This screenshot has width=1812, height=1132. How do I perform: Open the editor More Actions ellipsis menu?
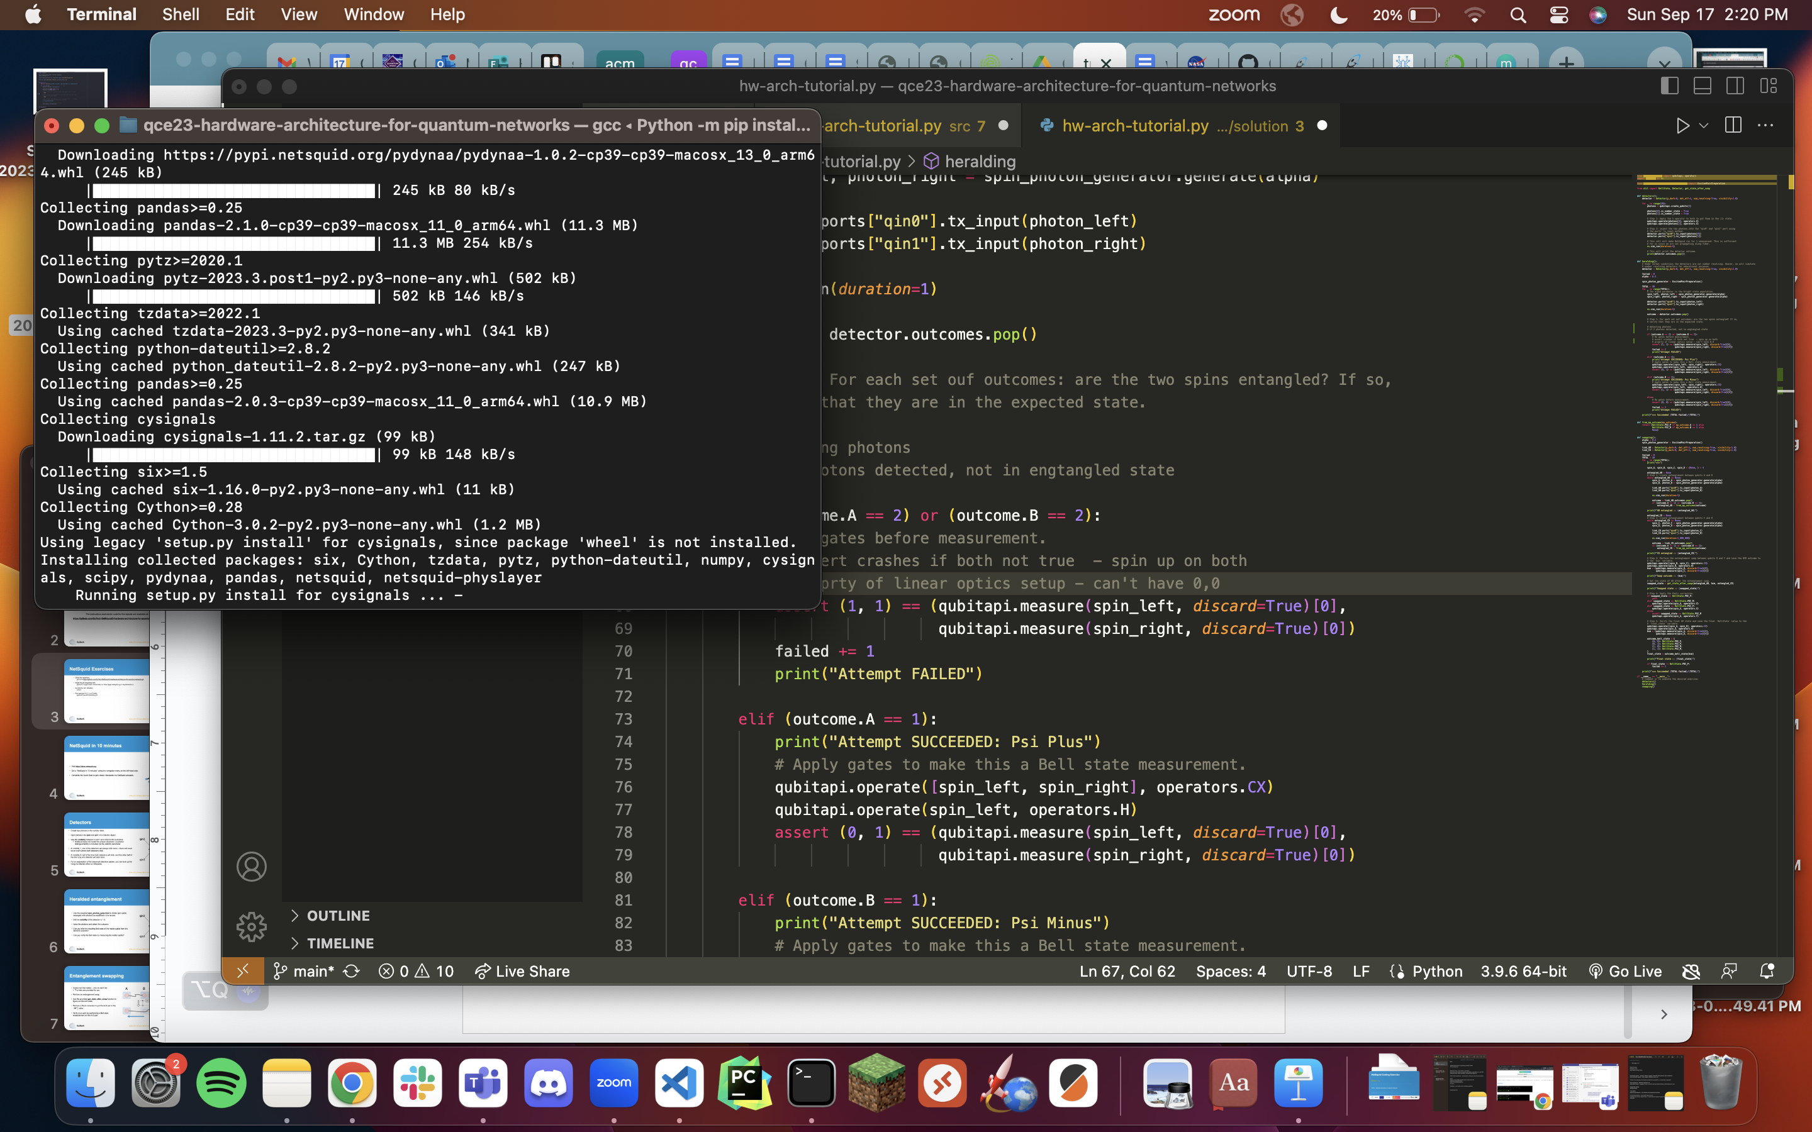(1765, 126)
